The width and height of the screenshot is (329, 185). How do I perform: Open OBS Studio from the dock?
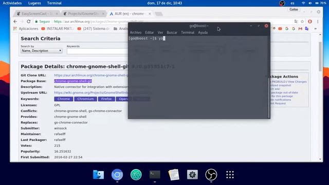(211, 175)
